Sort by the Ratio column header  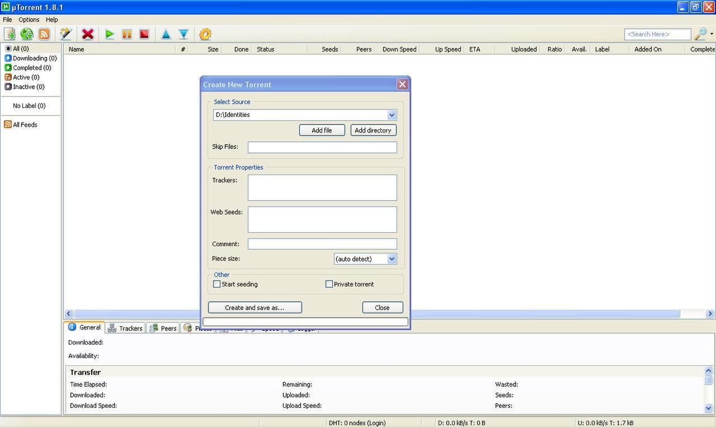tap(553, 49)
